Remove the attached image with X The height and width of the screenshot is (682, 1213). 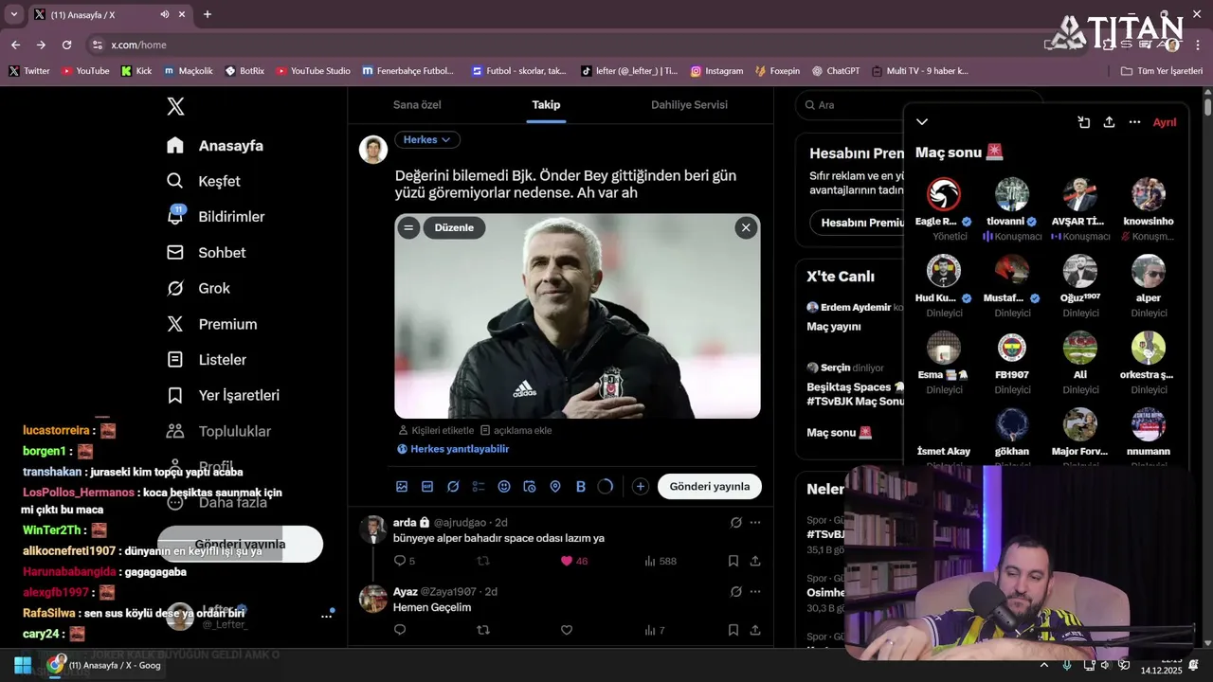point(746,227)
